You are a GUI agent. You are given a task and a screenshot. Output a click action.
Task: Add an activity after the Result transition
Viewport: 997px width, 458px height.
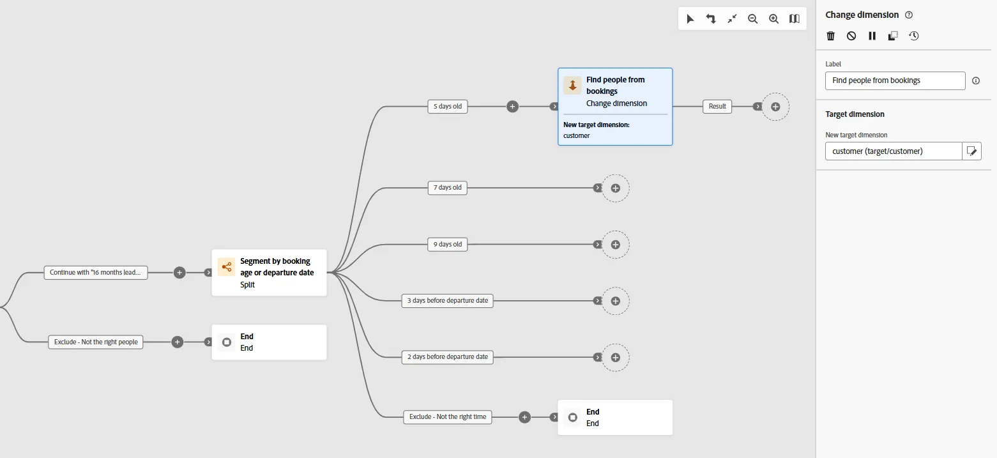(x=775, y=107)
